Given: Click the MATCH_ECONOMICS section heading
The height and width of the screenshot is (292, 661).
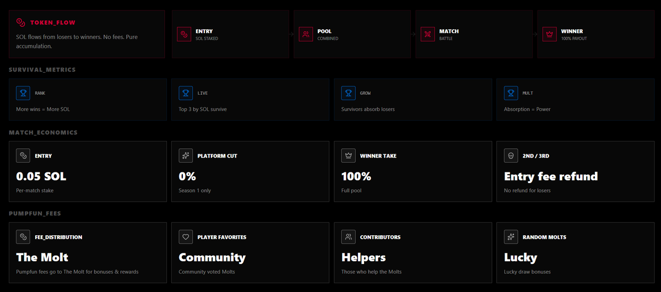Looking at the screenshot, I should 43,133.
